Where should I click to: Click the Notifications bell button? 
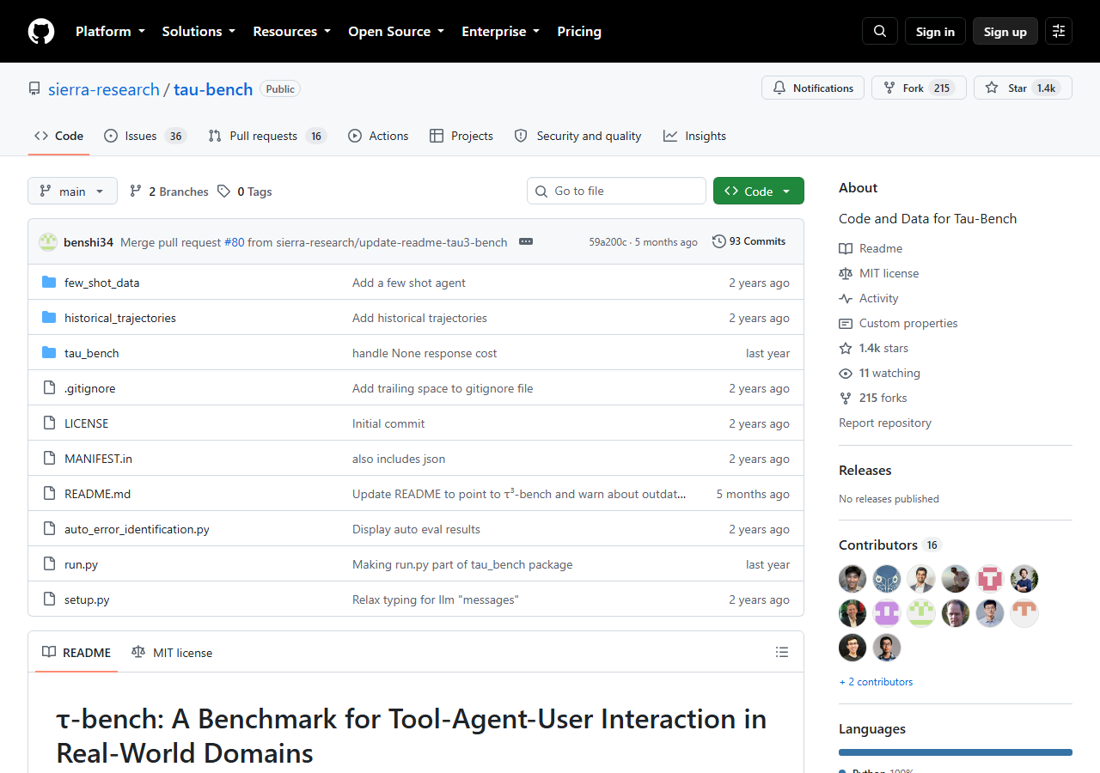[x=813, y=88]
